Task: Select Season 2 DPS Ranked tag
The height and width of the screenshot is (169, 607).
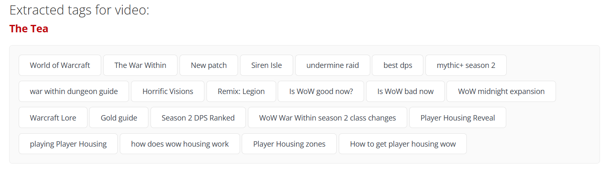Action: (x=198, y=118)
